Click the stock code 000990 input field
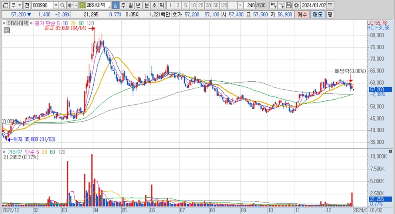 pyautogui.click(x=43, y=5)
